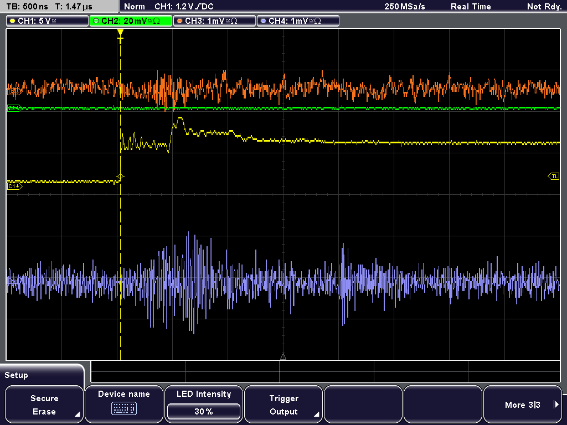Click the Setup menu title
Viewport: 567px width, 425px height.
tap(16, 375)
